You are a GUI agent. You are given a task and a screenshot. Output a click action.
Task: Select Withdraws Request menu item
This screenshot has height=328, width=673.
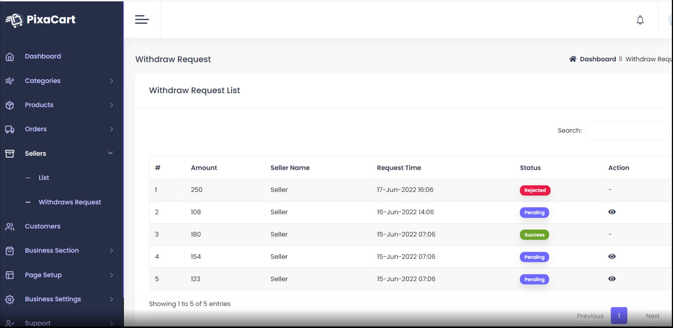70,202
